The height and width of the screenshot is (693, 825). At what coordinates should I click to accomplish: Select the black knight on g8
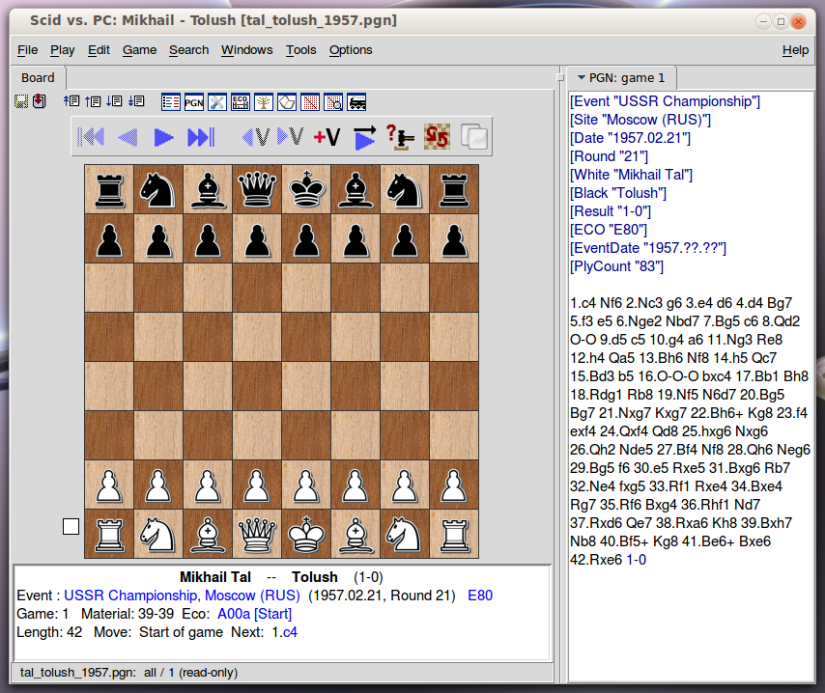coord(405,189)
